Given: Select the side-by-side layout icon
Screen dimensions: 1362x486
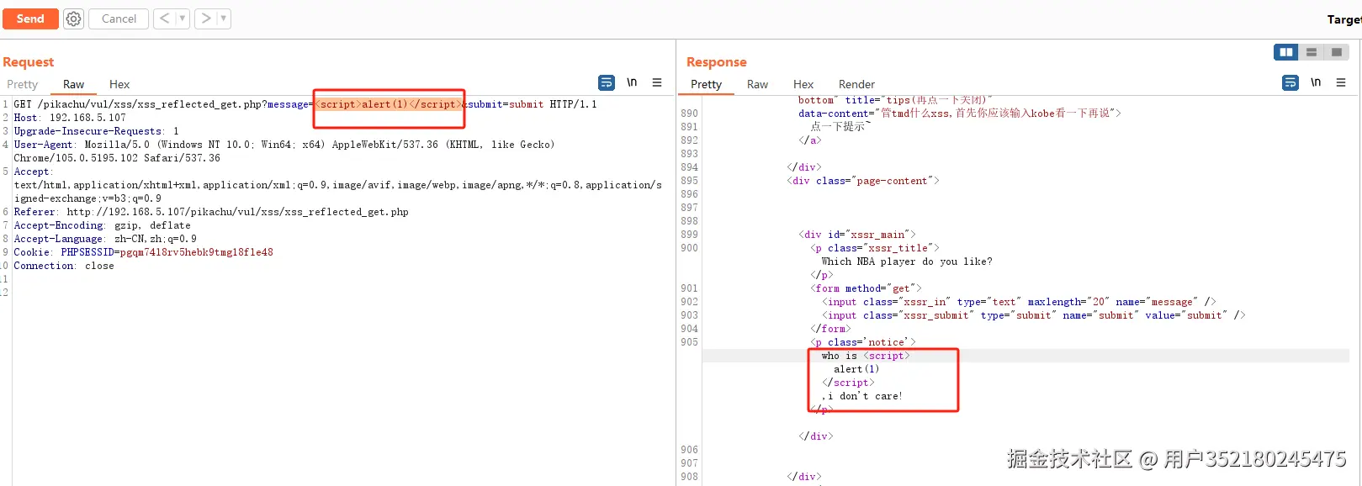Looking at the screenshot, I should tap(1286, 52).
